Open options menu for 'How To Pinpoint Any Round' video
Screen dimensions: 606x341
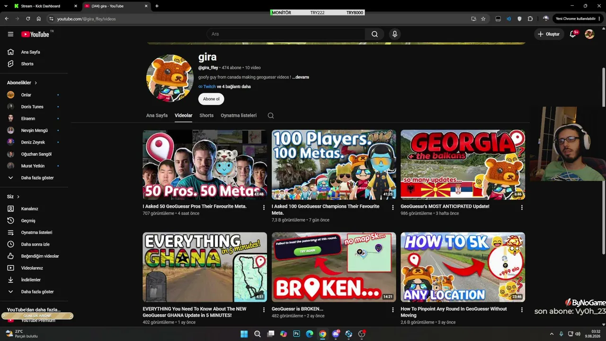pyautogui.click(x=522, y=310)
